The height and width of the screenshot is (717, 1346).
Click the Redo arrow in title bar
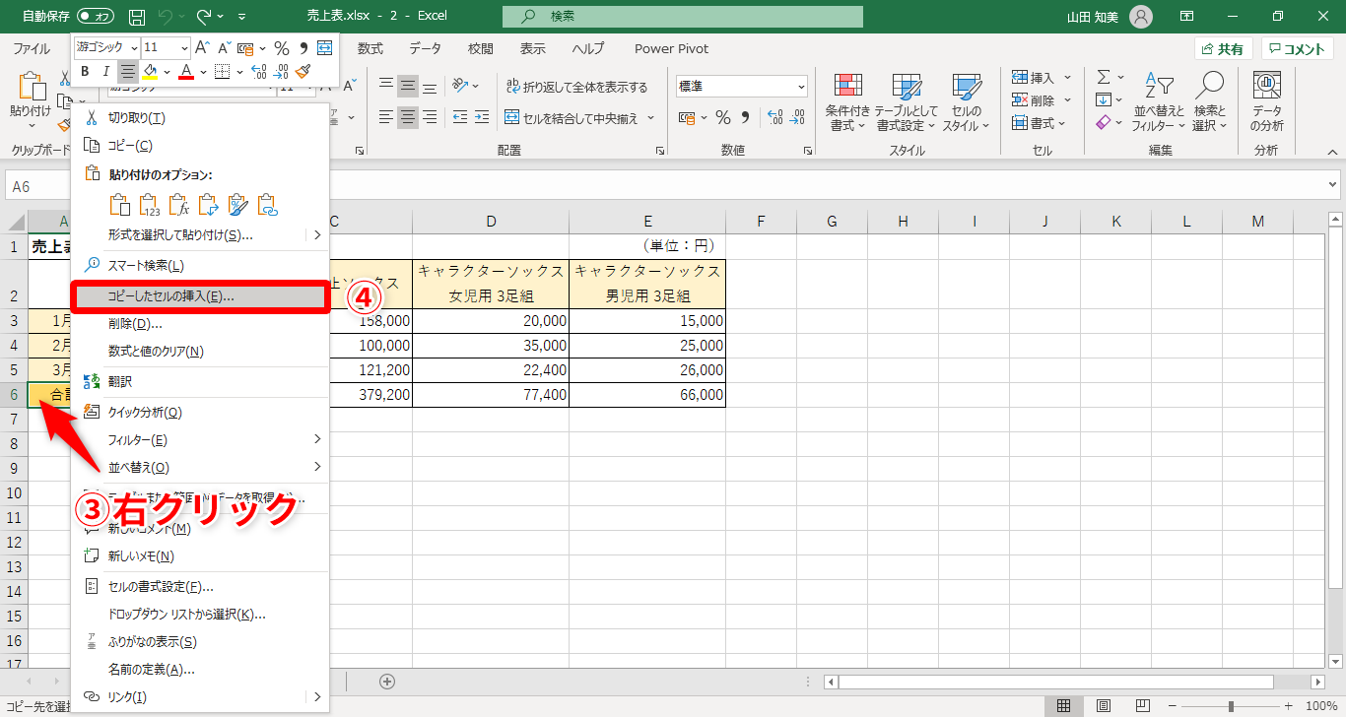click(204, 16)
